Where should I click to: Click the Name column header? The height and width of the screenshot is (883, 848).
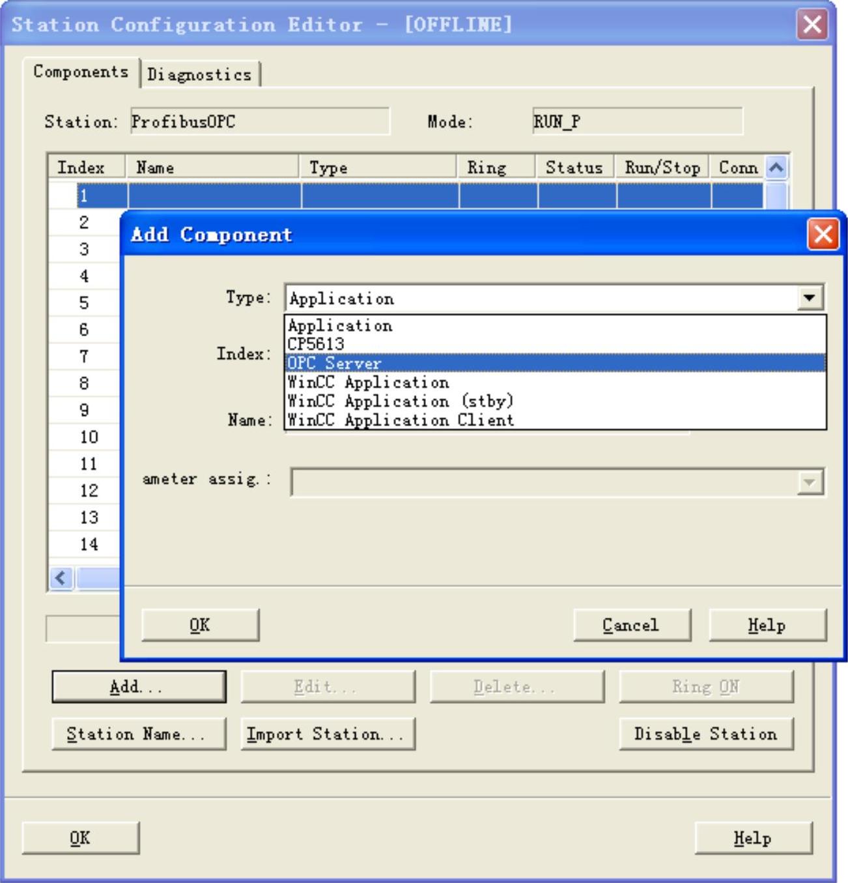tap(212, 167)
